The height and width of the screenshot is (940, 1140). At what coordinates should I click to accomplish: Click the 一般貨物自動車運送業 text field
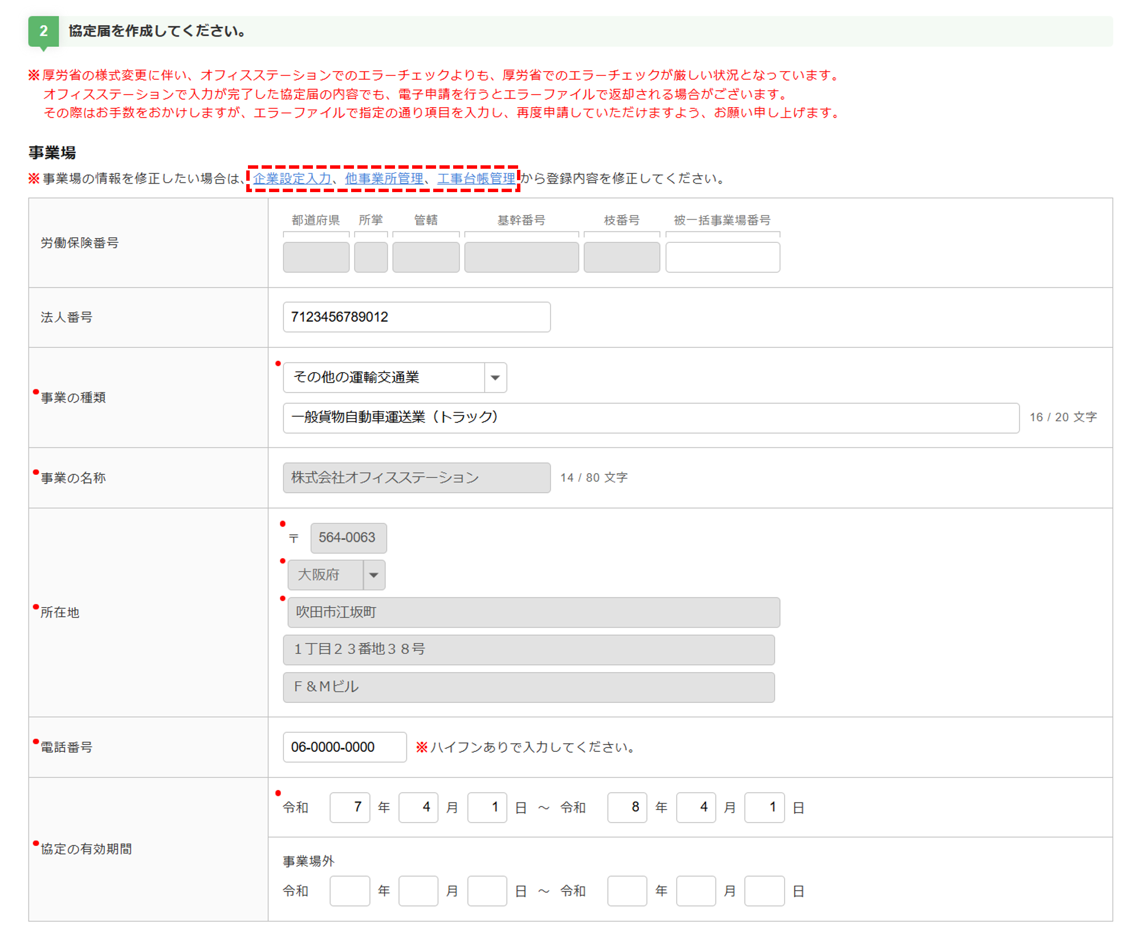point(650,418)
